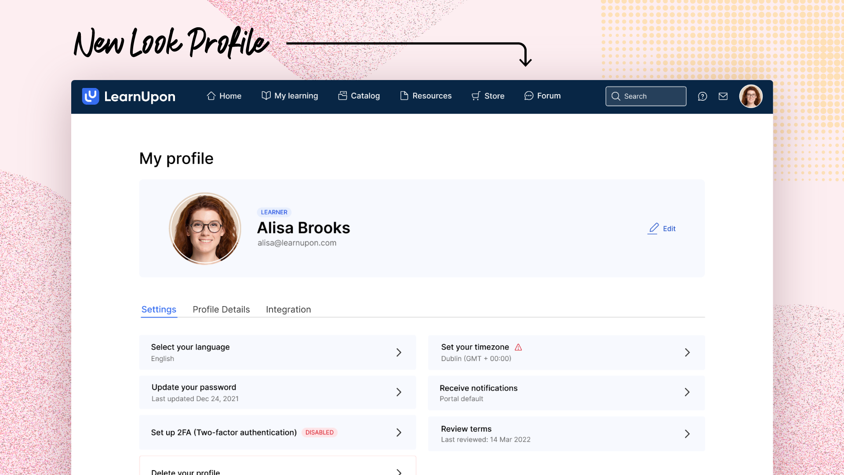Screen dimensions: 844x475
Task: Click the LearnUpon logo
Action: (128, 97)
